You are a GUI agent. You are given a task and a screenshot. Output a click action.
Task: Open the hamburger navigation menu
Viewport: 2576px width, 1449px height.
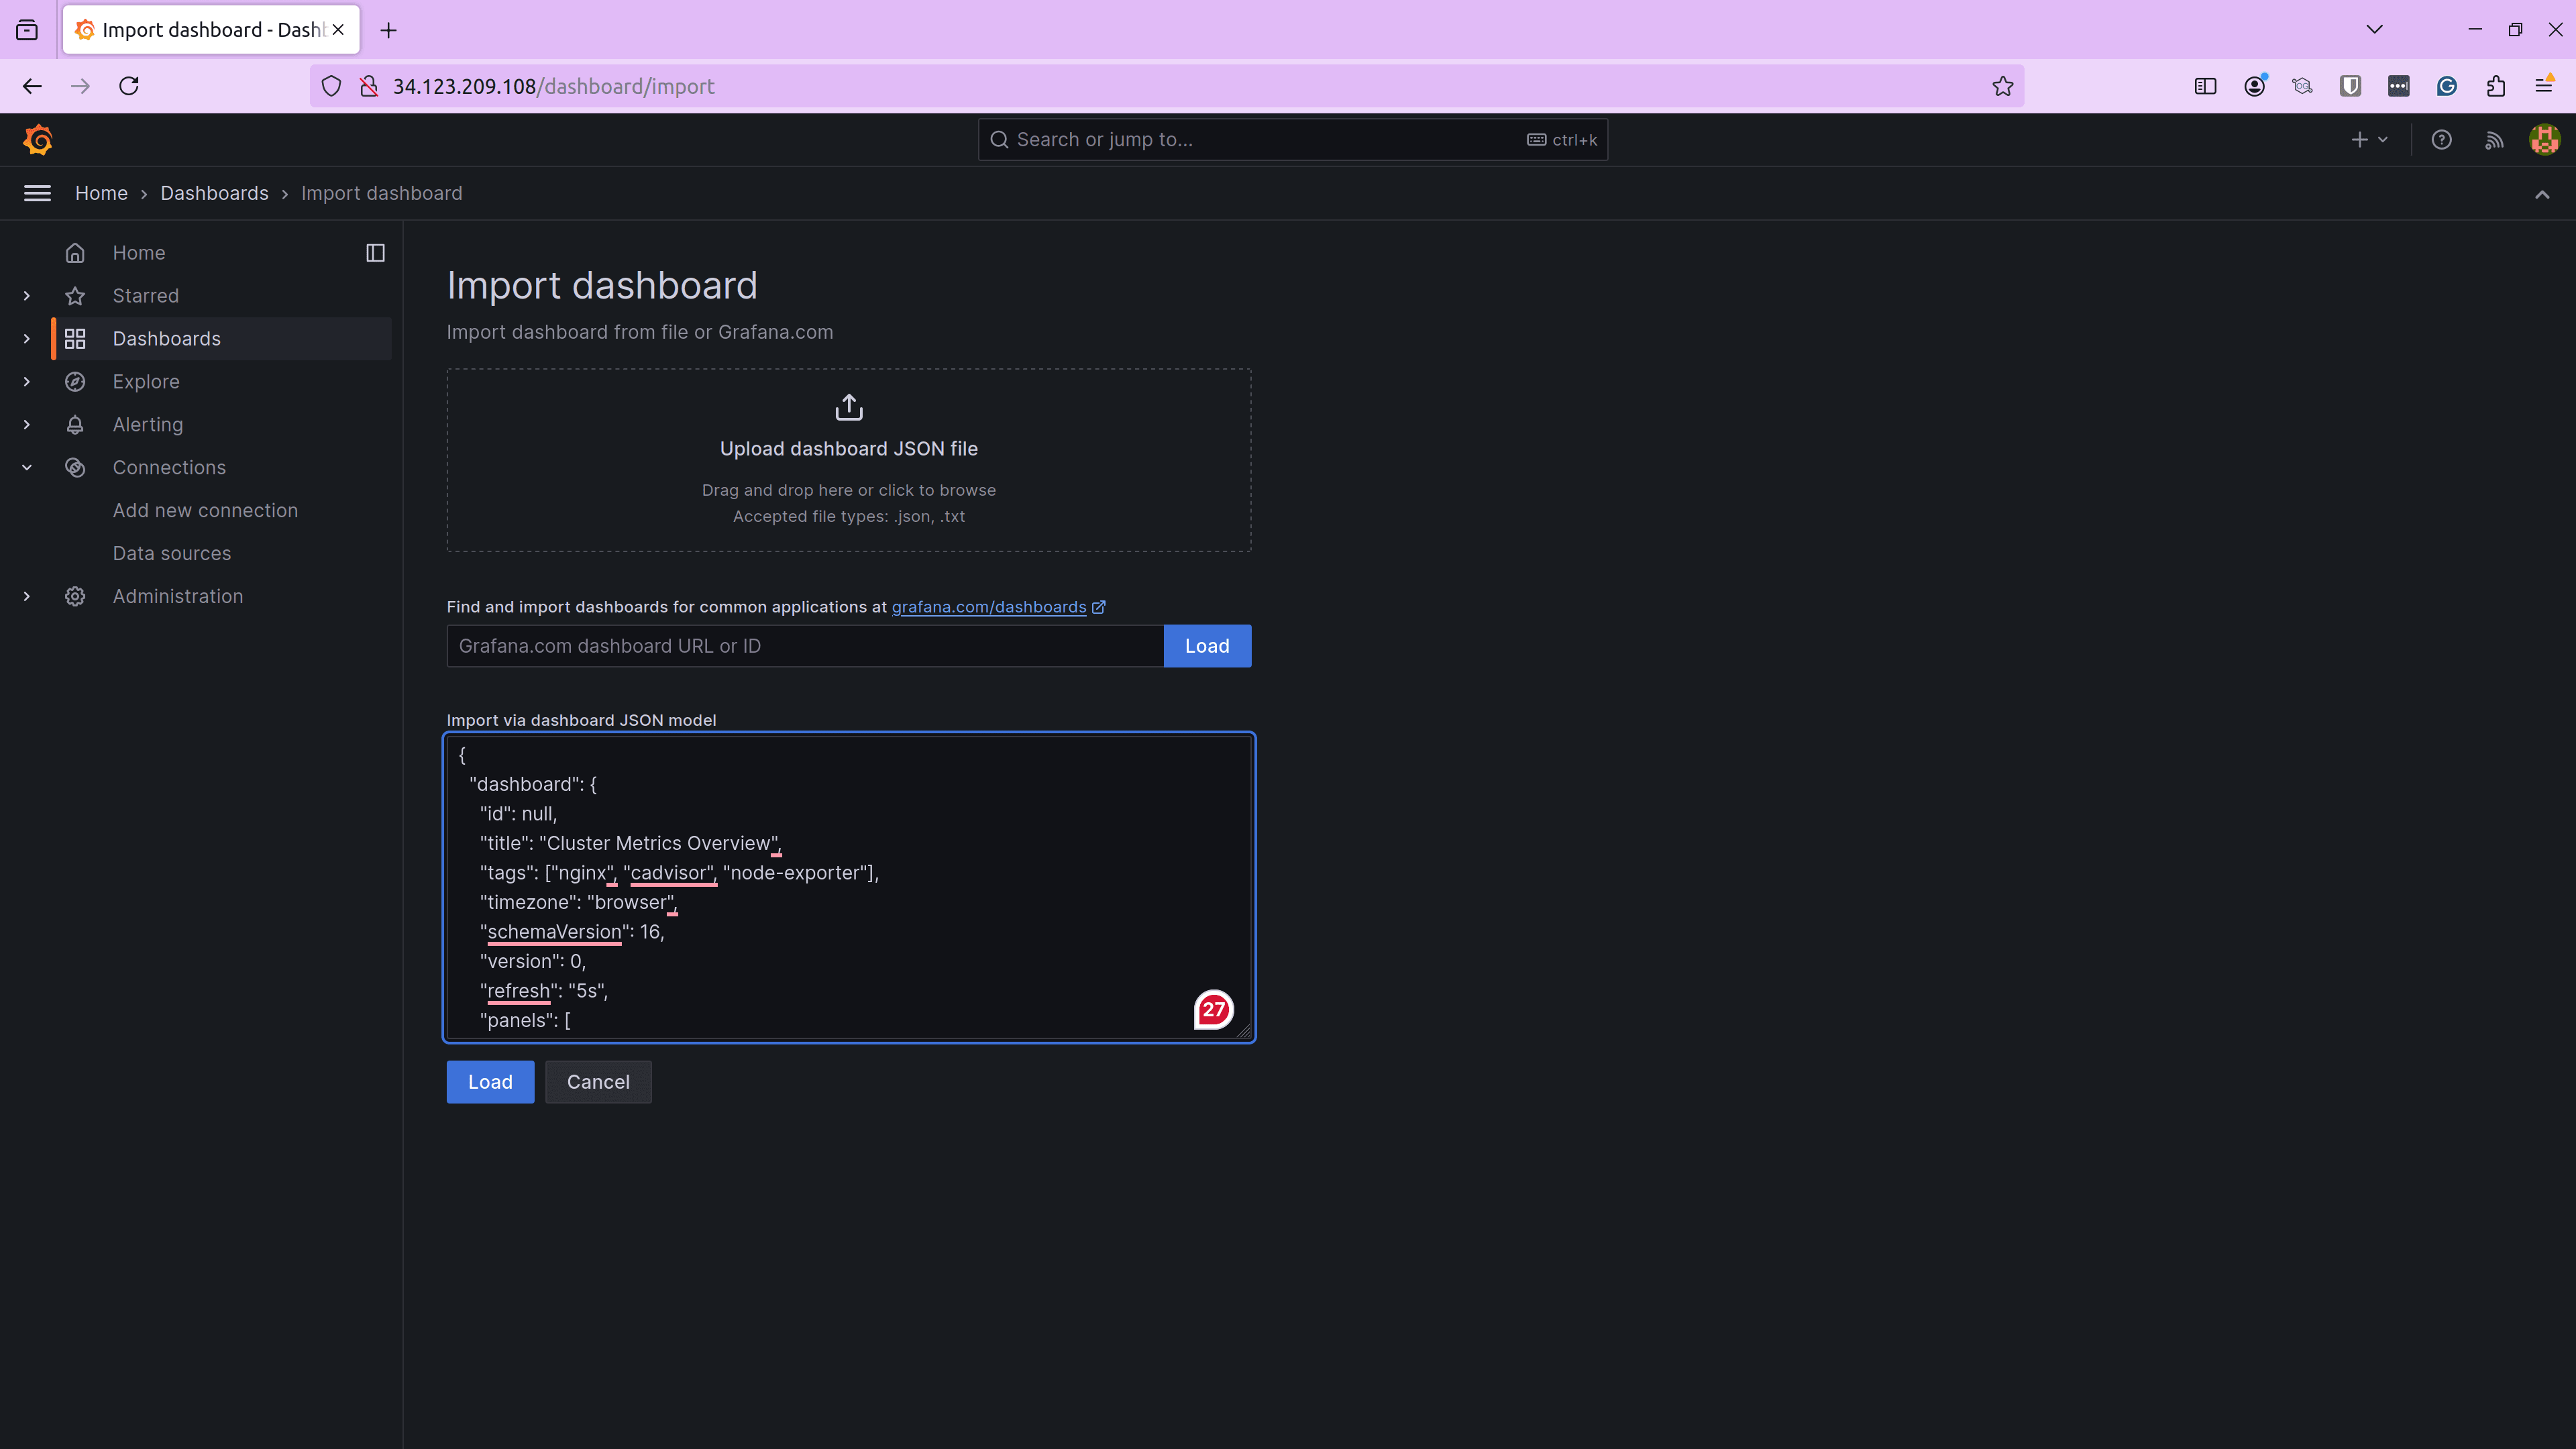point(37,193)
